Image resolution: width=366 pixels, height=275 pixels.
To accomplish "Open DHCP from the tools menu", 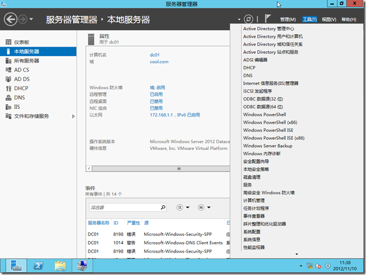I will (249, 68).
